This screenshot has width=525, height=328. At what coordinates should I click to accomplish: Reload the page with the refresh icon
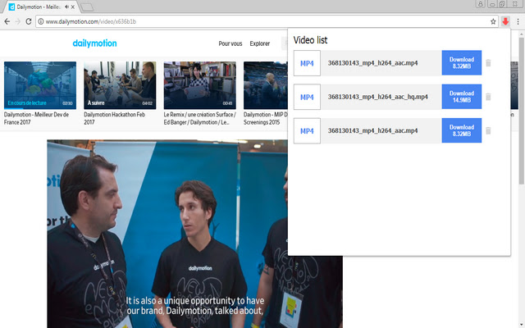coord(29,21)
